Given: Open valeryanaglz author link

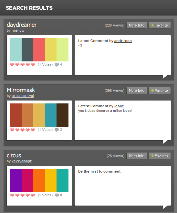Looking at the screenshot, I should pos(22,161).
